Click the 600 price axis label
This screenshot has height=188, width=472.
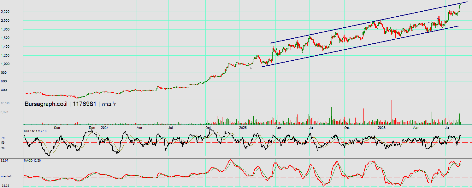pyautogui.click(x=3, y=81)
